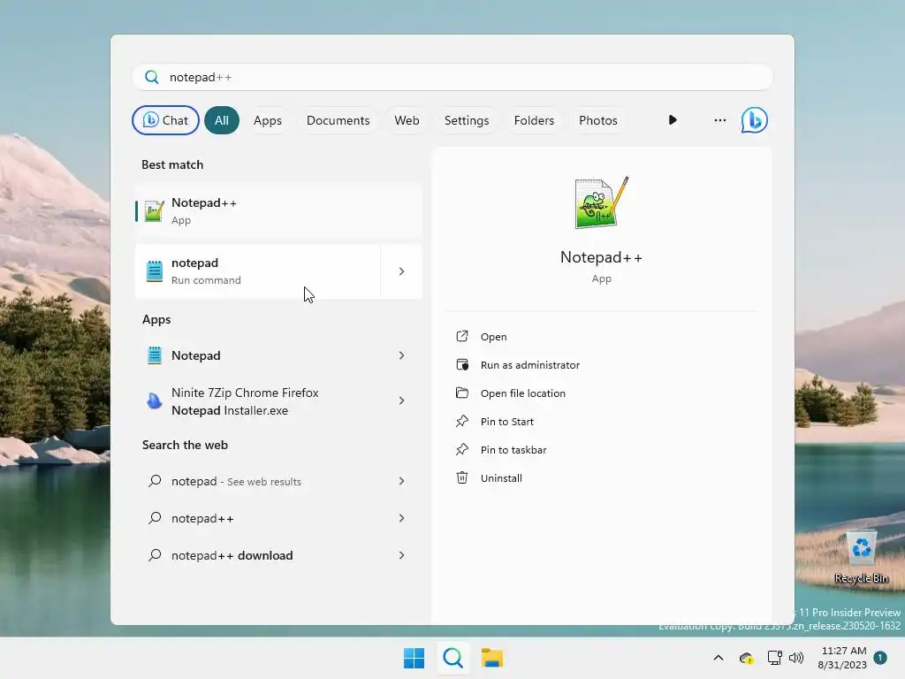The height and width of the screenshot is (679, 905).
Task: Open Bing Chat filter button
Action: (165, 120)
